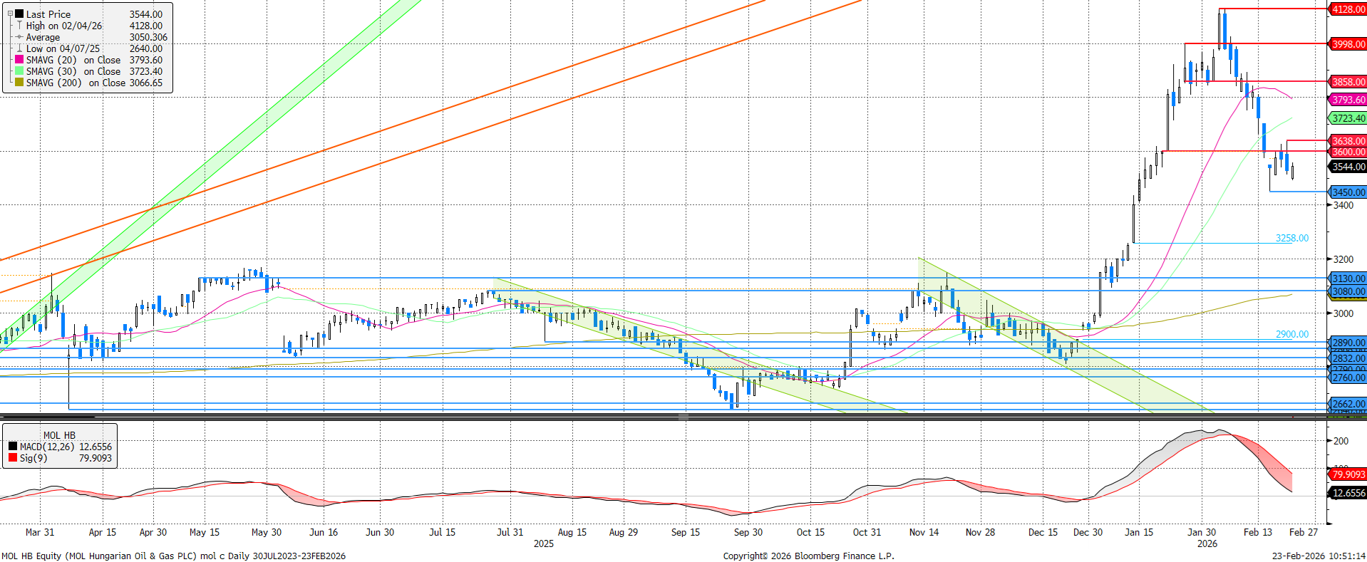Click the red Sig(9) legend swatch
The height and width of the screenshot is (562, 1367).
coord(13,458)
